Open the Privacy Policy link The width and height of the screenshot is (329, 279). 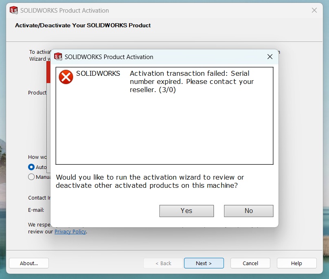point(70,232)
